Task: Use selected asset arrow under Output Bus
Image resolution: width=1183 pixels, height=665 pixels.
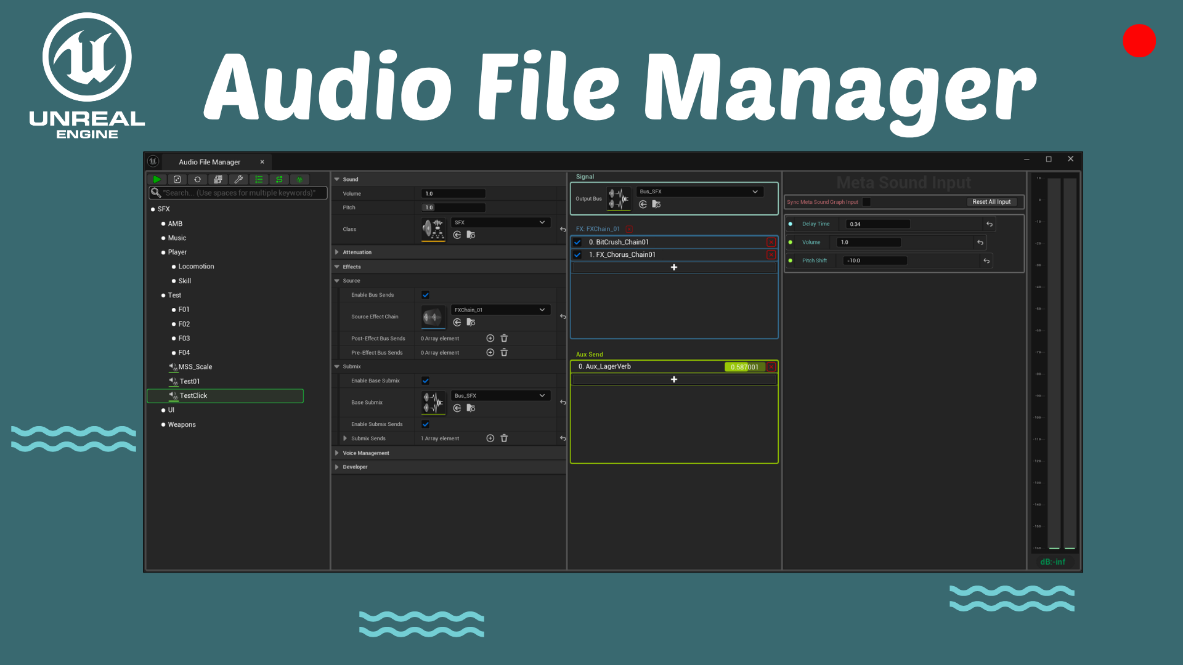Action: tap(643, 204)
